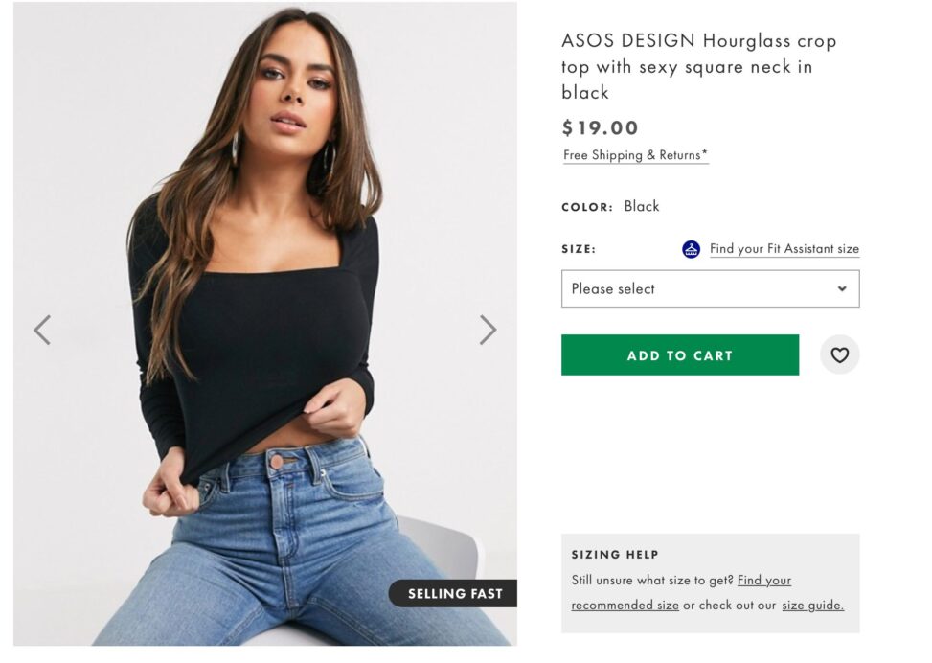This screenshot has width=932, height=663.
Task: Select the ASOS DESIGN product title
Action: tap(699, 67)
